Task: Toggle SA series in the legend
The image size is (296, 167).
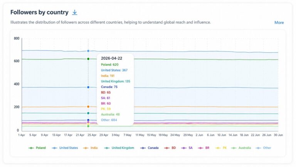Action: click(x=187, y=148)
